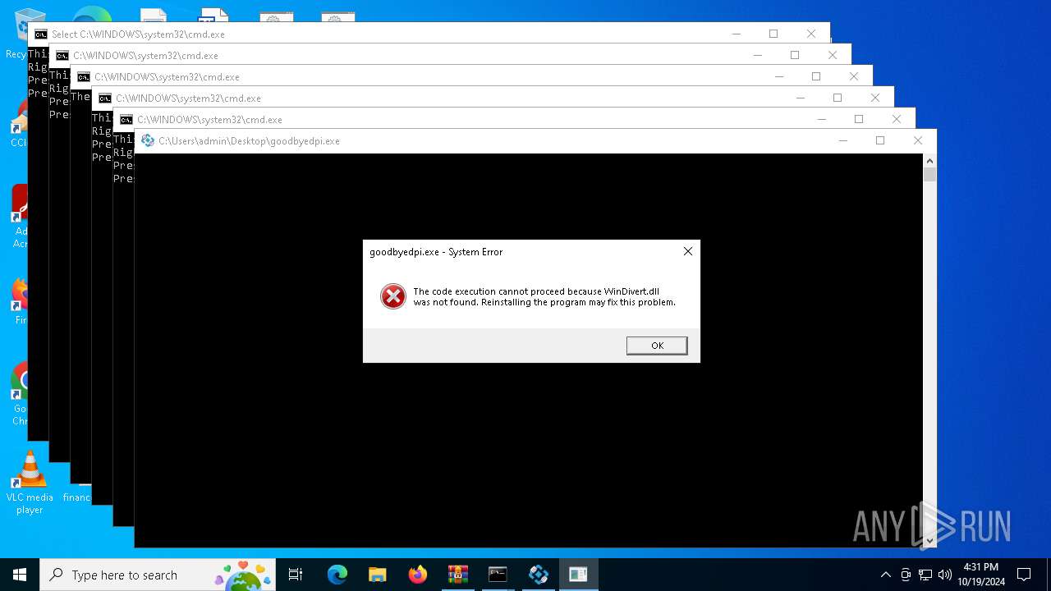Minimize the goodbyedpi.exe console window
This screenshot has width=1051, height=591.
coord(842,140)
